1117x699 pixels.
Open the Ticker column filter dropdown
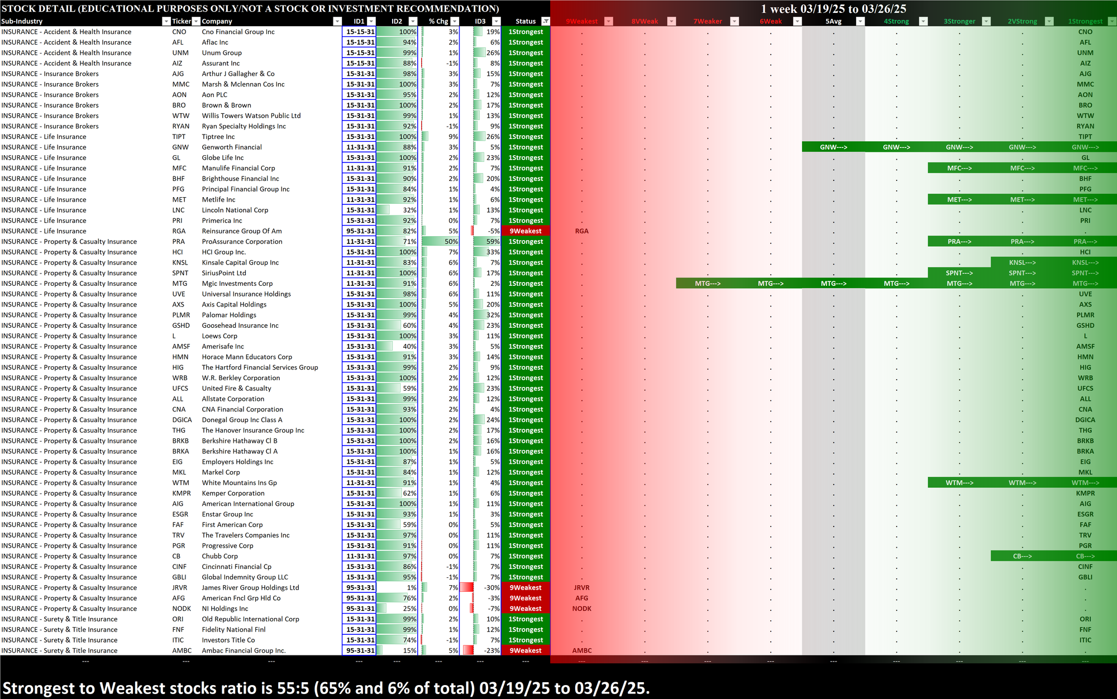(196, 21)
